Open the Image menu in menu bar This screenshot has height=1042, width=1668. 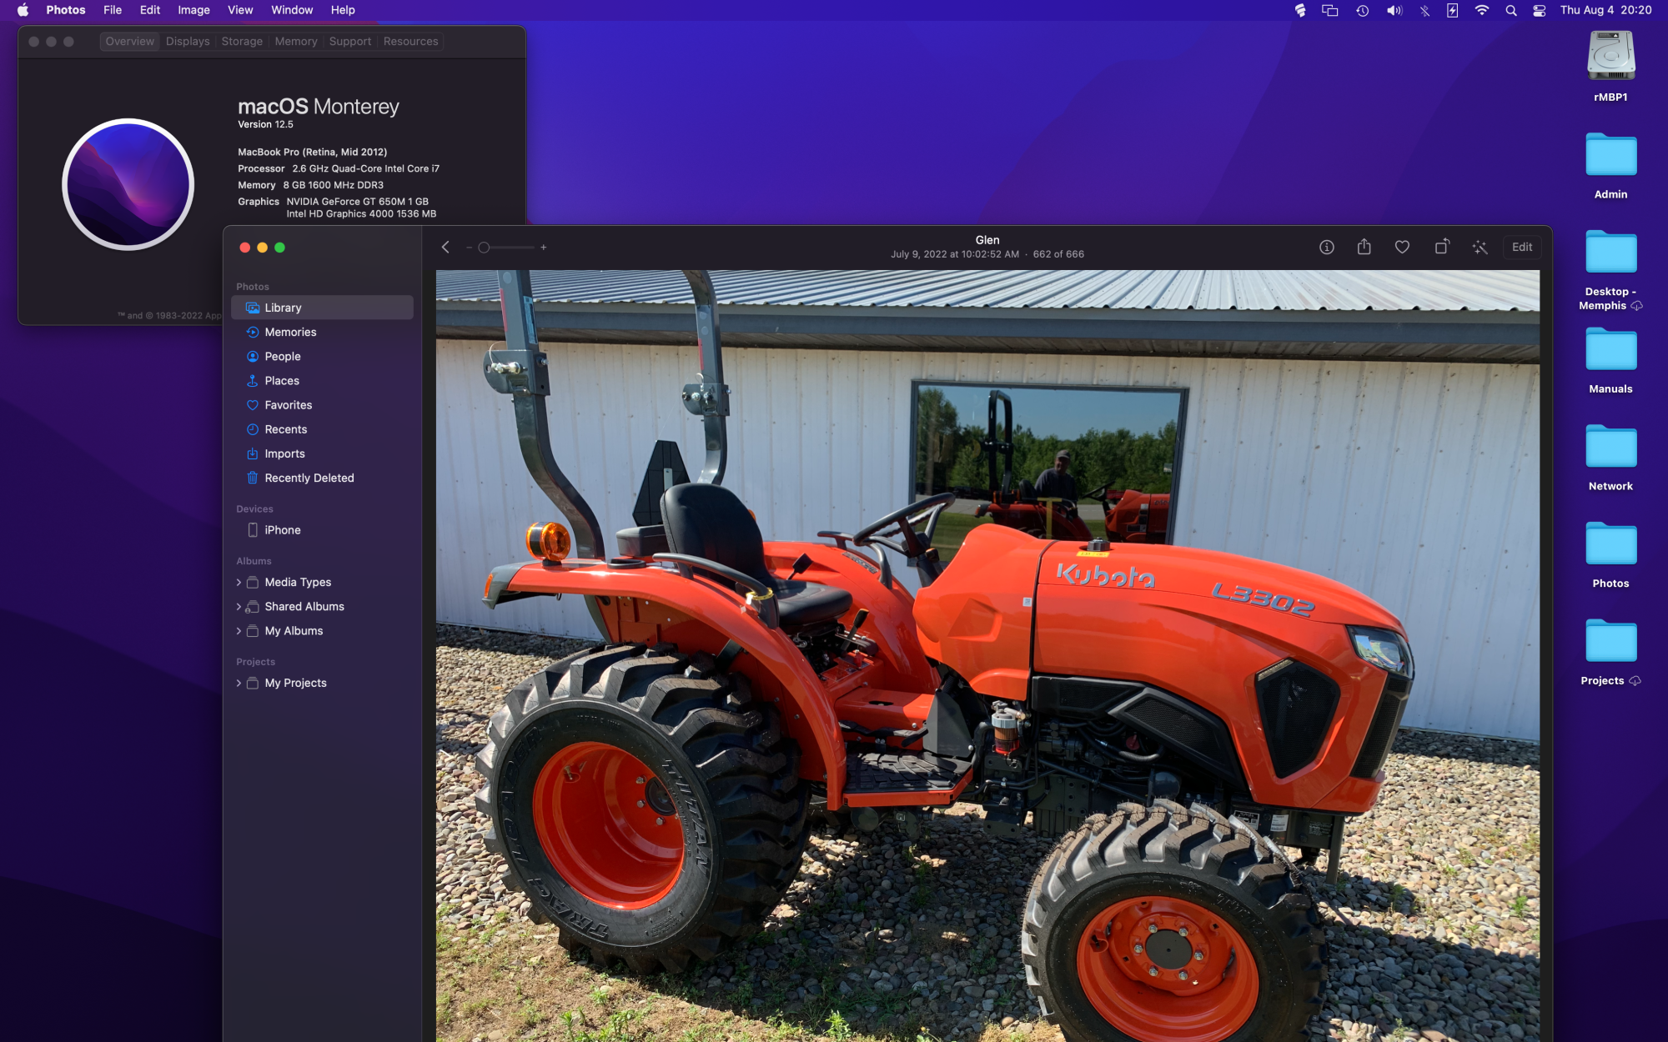pos(193,10)
